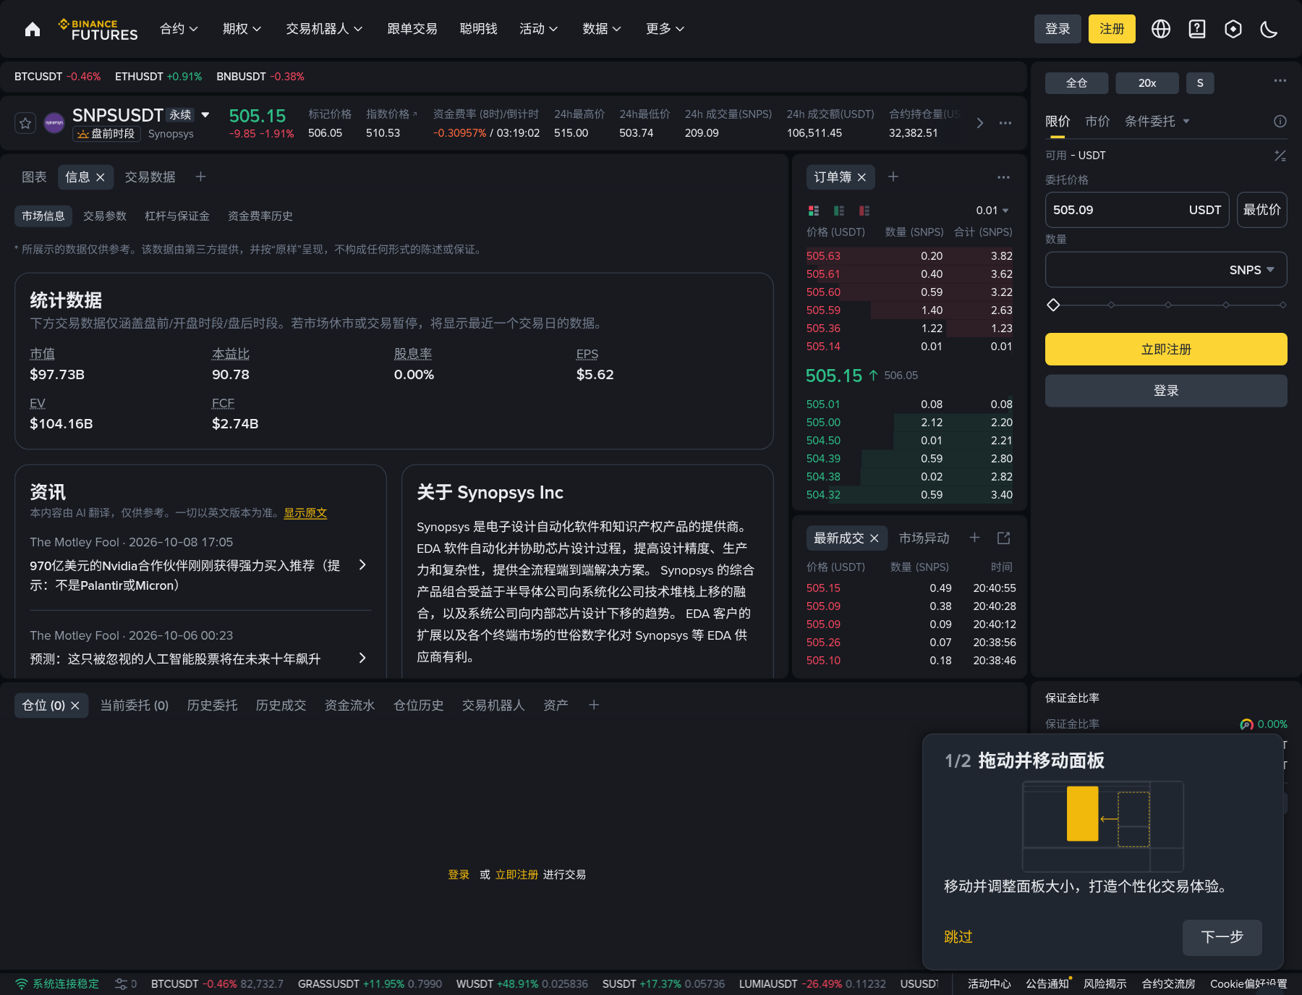This screenshot has width=1302, height=995.
Task: Change order book 0.01 precision
Action: (992, 211)
